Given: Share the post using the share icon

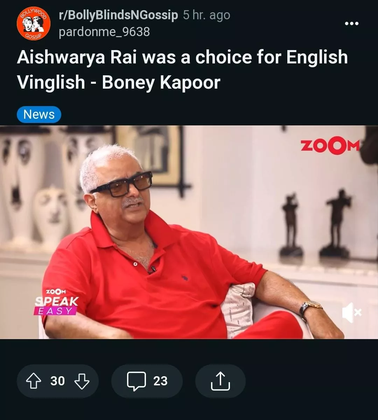Looking at the screenshot, I should pyautogui.click(x=220, y=381).
